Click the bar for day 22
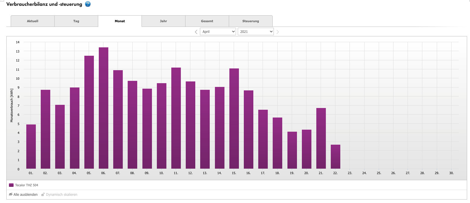 point(335,157)
